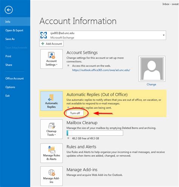The image size is (179, 187).
Task: Select Print in the sidebar
Action: point(8,56)
